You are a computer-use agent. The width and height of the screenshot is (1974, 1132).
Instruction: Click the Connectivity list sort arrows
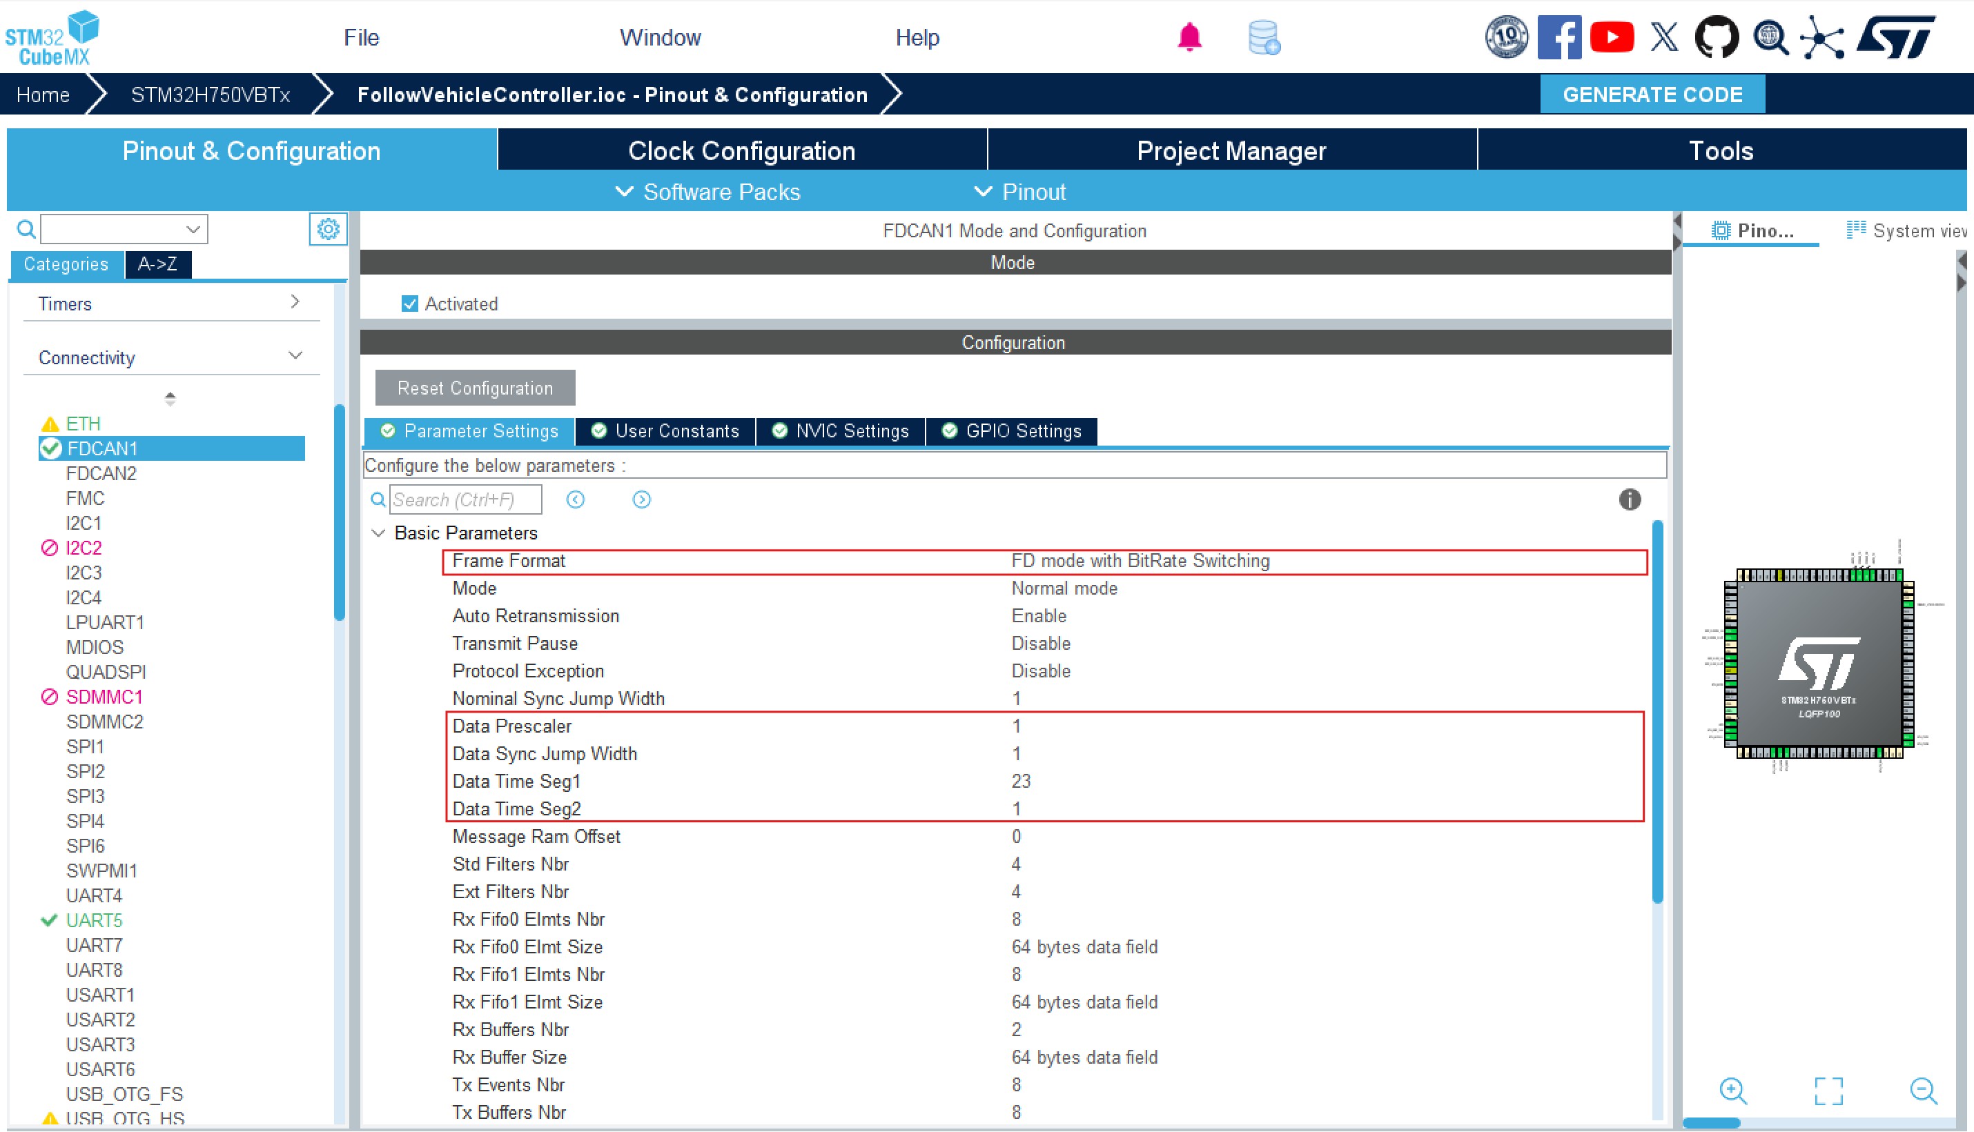click(x=170, y=398)
